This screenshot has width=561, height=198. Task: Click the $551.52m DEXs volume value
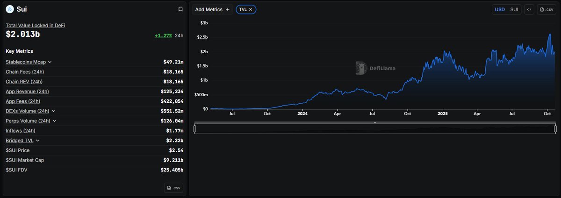tap(172, 111)
